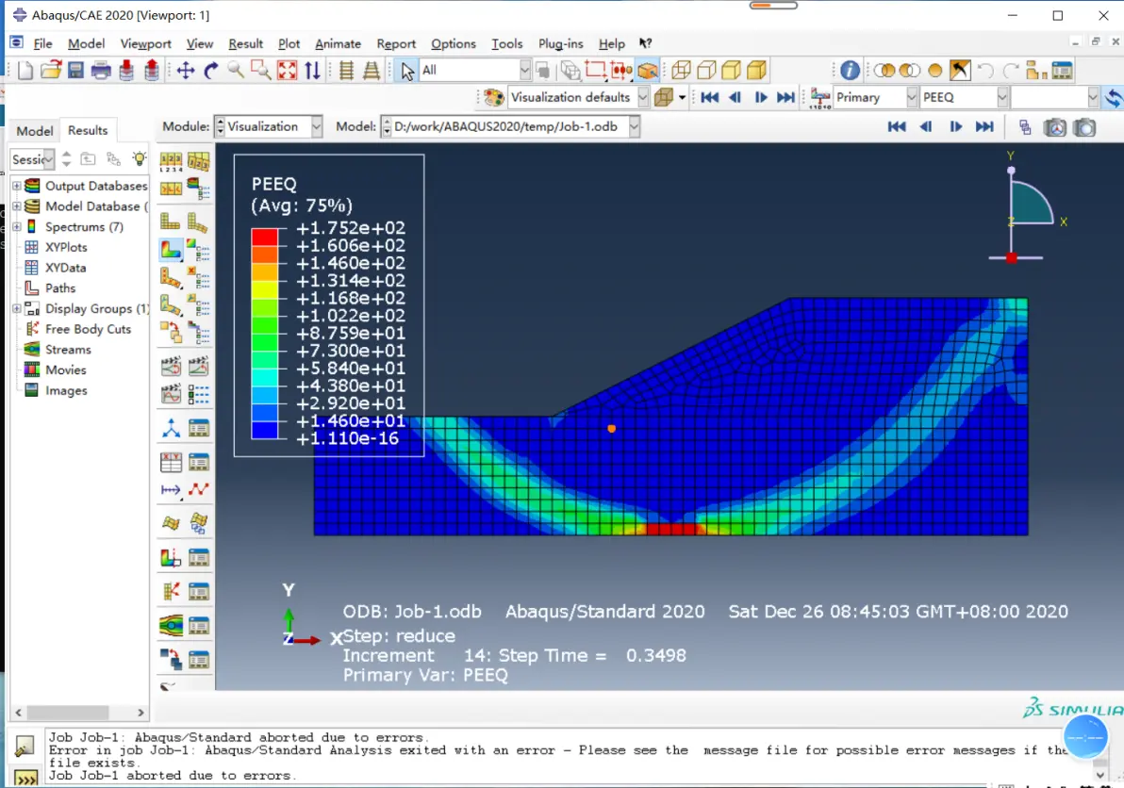Viewport: 1124px width, 788px height.
Task: Click the blue Query information icon
Action: pos(850,70)
